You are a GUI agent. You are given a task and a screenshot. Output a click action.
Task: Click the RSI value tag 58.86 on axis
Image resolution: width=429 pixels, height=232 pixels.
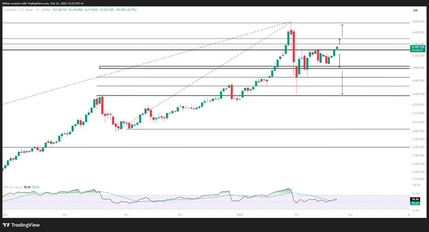[415, 200]
